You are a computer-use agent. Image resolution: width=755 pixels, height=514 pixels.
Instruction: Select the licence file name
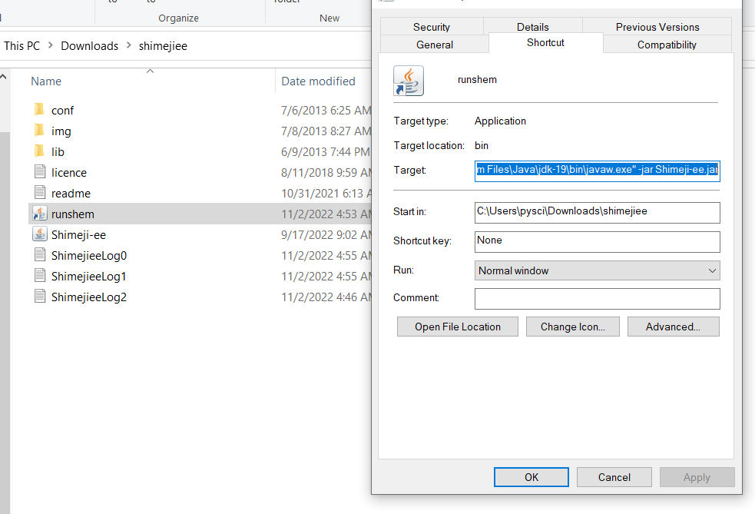pyautogui.click(x=69, y=172)
